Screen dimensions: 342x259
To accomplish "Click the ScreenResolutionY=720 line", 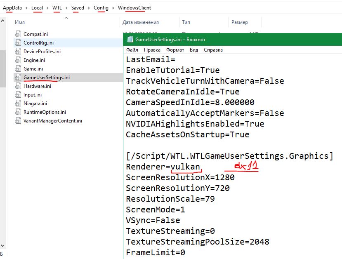I will 178,188.
